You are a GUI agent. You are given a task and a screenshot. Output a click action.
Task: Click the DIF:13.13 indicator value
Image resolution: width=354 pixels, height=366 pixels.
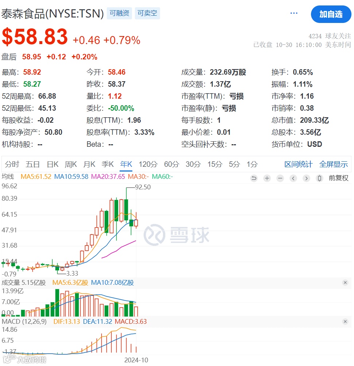point(67,322)
